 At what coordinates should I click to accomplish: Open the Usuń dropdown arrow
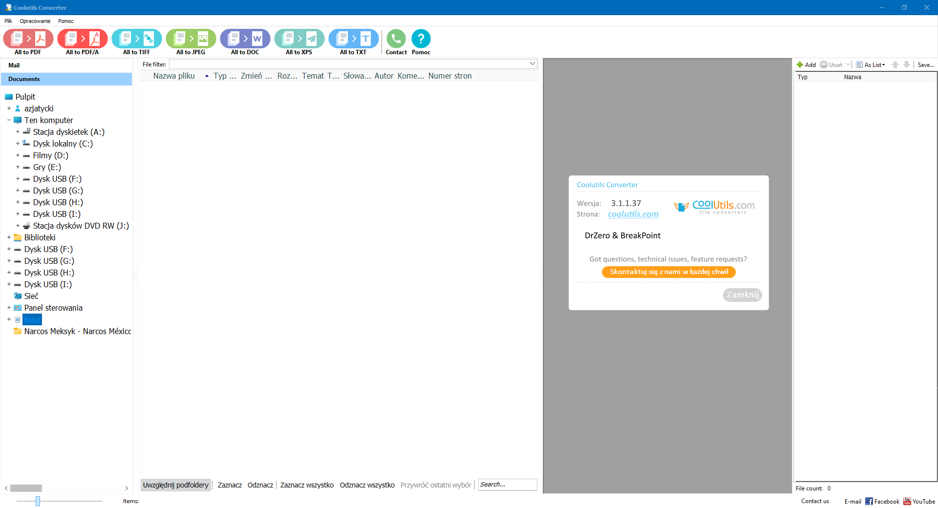coord(848,64)
